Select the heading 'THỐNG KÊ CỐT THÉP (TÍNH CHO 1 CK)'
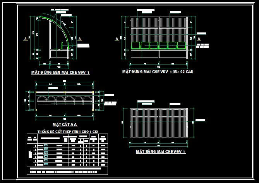Image resolution: width=259 pixels, height=183 pixels. tap(68, 132)
